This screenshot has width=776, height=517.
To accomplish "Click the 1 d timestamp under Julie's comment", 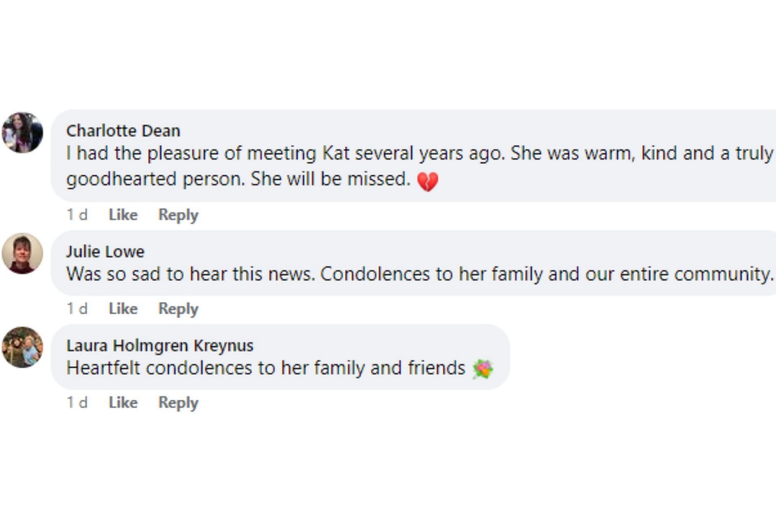I will pos(77,309).
